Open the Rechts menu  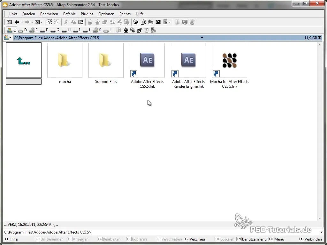click(x=125, y=14)
